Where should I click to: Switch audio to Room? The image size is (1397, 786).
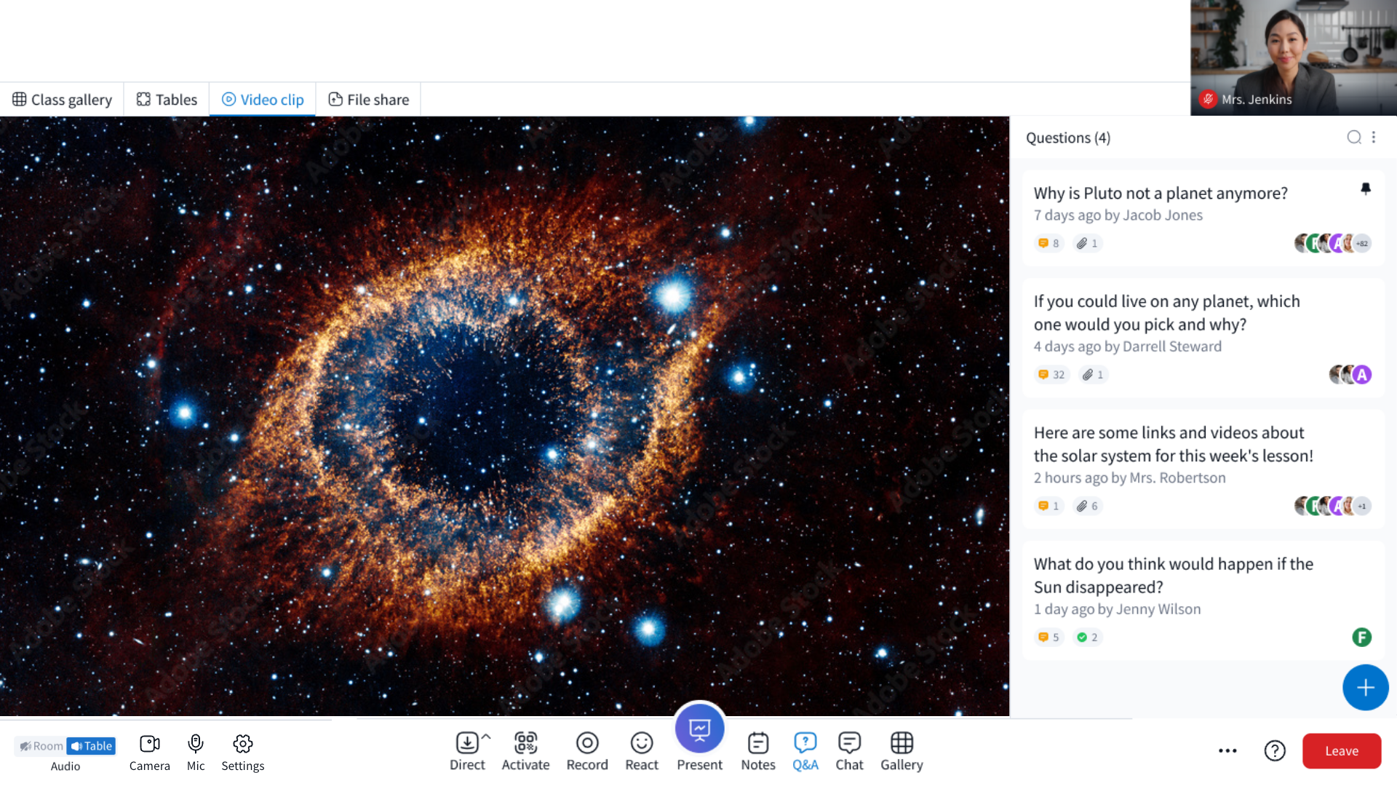point(41,746)
